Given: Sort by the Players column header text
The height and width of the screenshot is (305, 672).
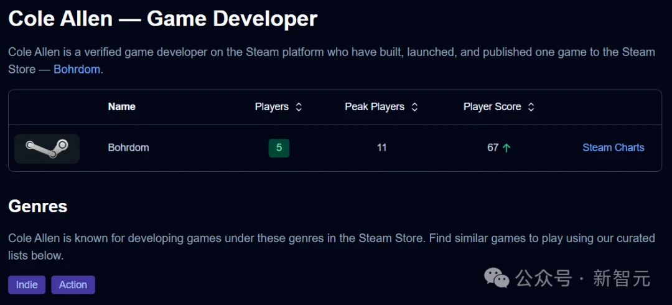Looking at the screenshot, I should coord(271,106).
